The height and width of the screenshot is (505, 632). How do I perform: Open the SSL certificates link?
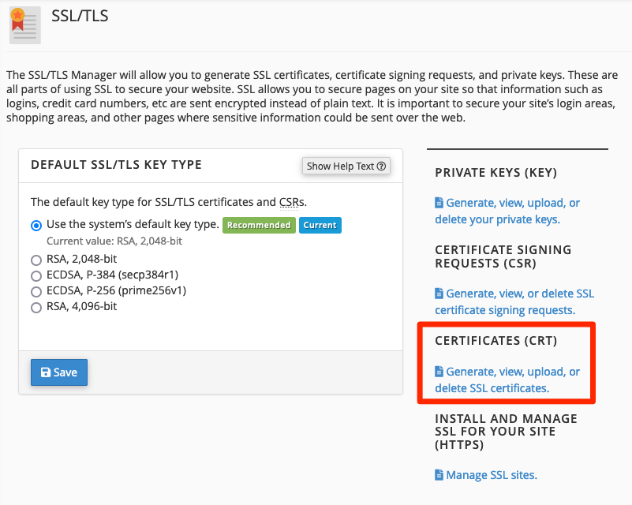(x=507, y=380)
